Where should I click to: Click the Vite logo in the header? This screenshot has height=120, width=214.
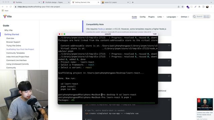tap(7, 16)
